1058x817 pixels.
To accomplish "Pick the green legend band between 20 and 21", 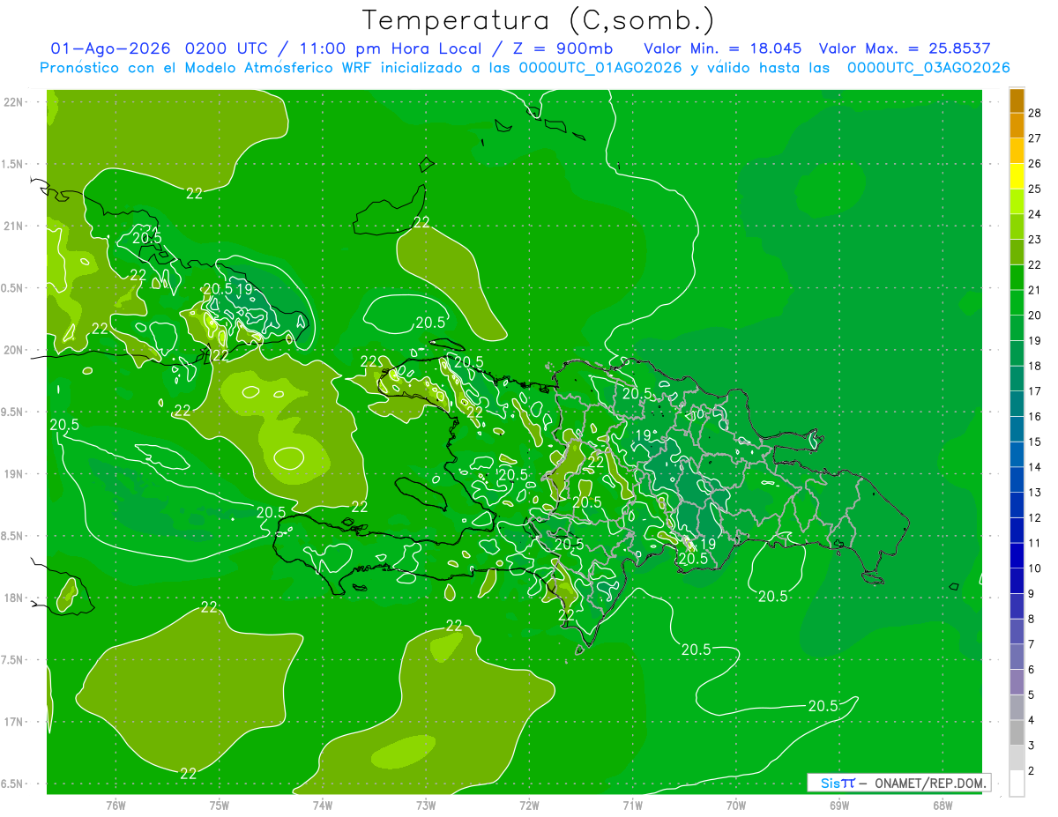I will pos(1017,303).
